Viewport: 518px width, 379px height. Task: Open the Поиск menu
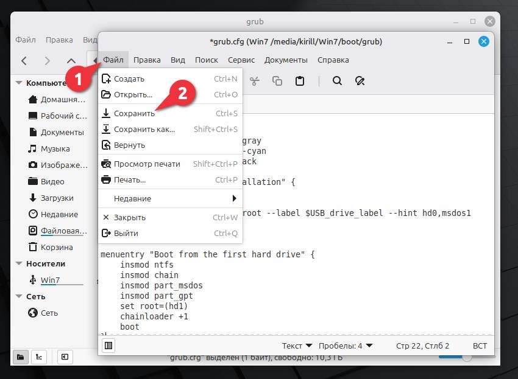(x=207, y=60)
